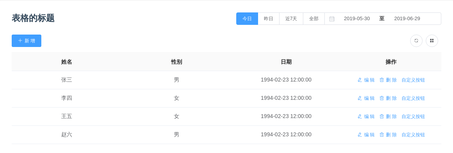453x153 pixels.
Task: Click the 姓名 column header
Action: pyautogui.click(x=66, y=62)
